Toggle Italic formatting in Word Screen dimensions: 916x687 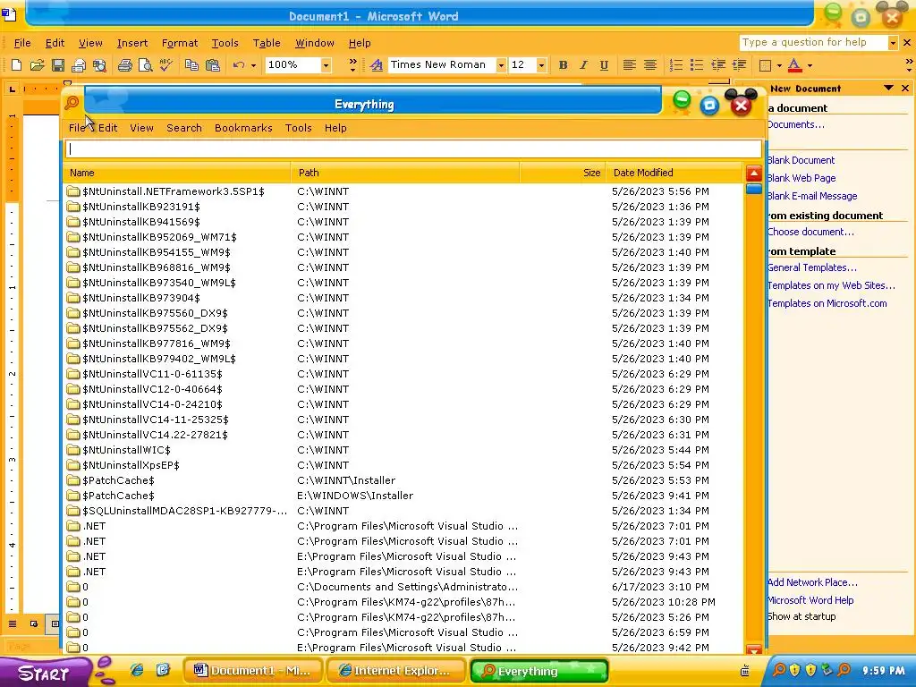point(583,64)
